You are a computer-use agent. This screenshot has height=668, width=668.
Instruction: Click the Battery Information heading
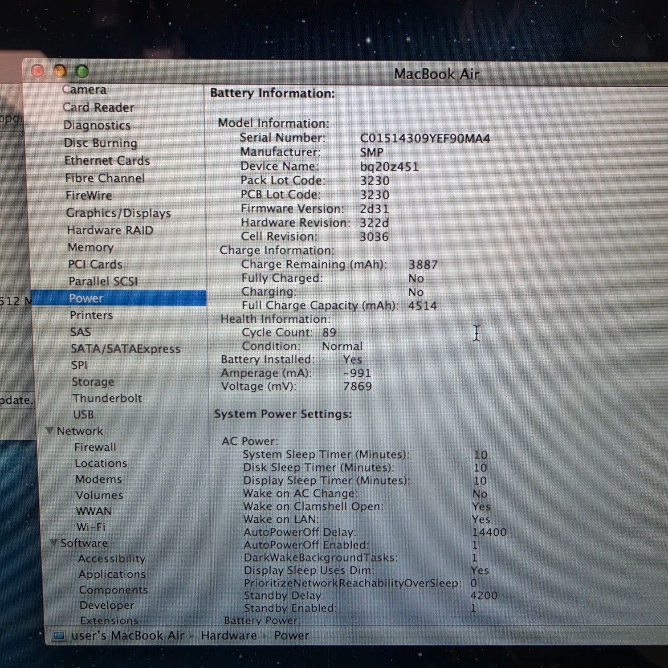click(273, 93)
